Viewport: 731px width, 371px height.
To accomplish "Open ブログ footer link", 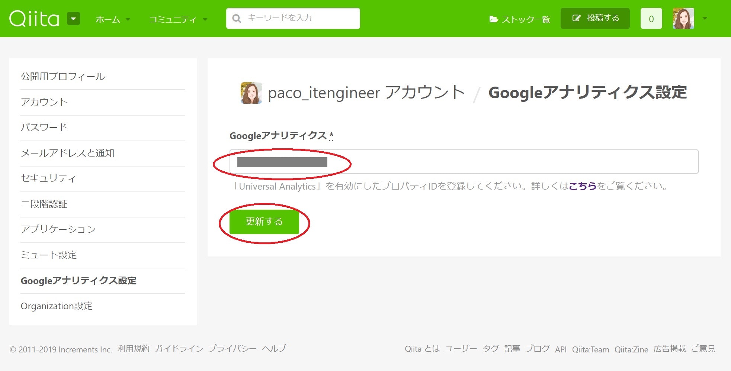I will (538, 349).
